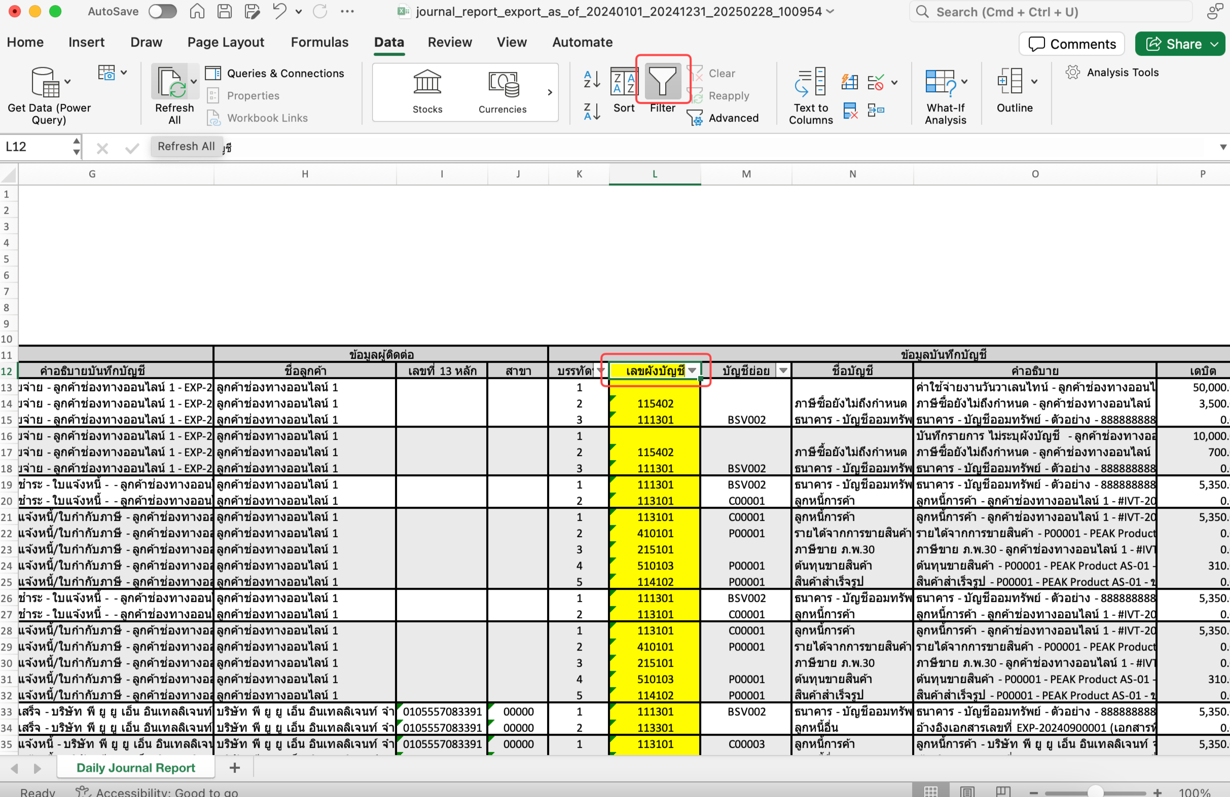Click zoom out minus button
This screenshot has height=797, width=1230.
click(1033, 792)
